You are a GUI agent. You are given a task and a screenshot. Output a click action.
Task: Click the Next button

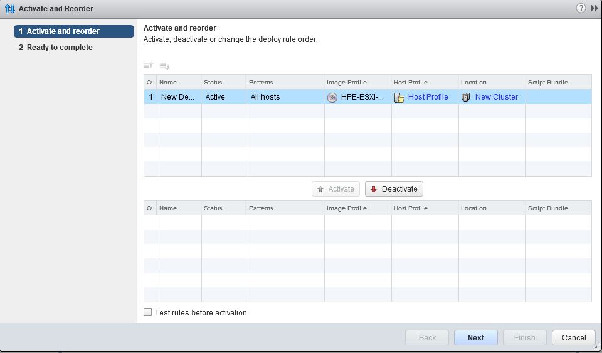tap(475, 338)
